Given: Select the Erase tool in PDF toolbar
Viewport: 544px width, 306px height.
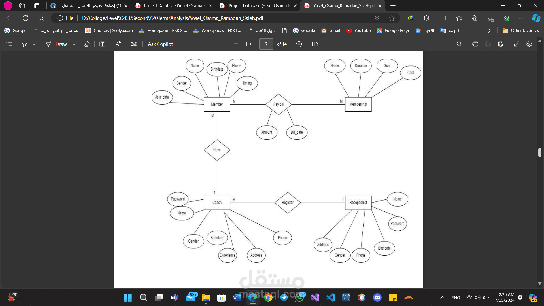Looking at the screenshot, I should pyautogui.click(x=86, y=44).
